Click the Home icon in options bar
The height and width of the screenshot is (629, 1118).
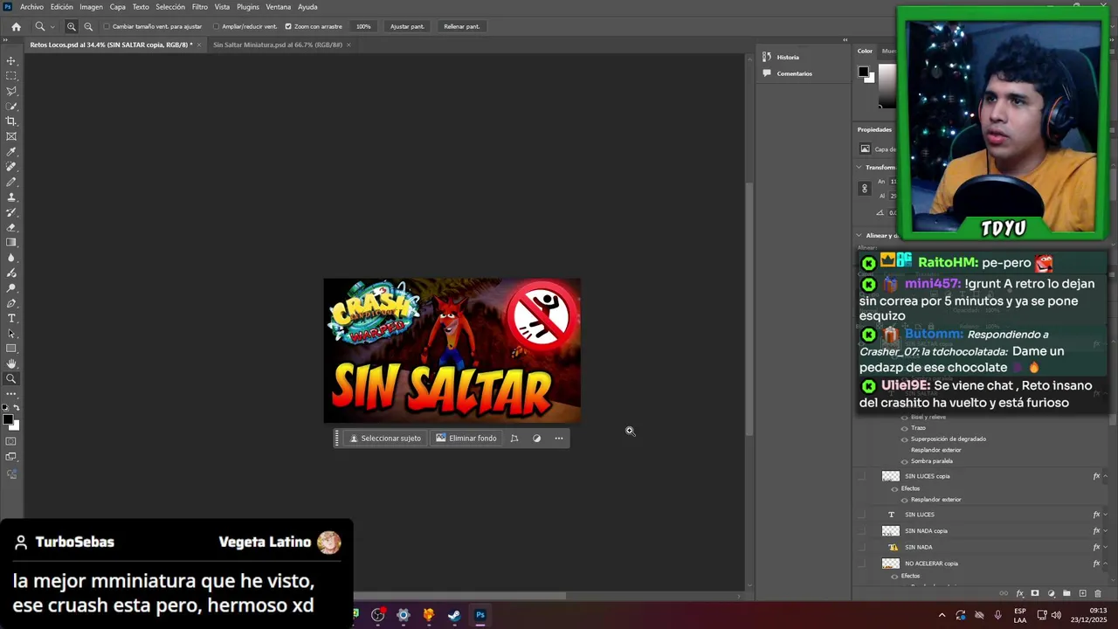(x=16, y=26)
